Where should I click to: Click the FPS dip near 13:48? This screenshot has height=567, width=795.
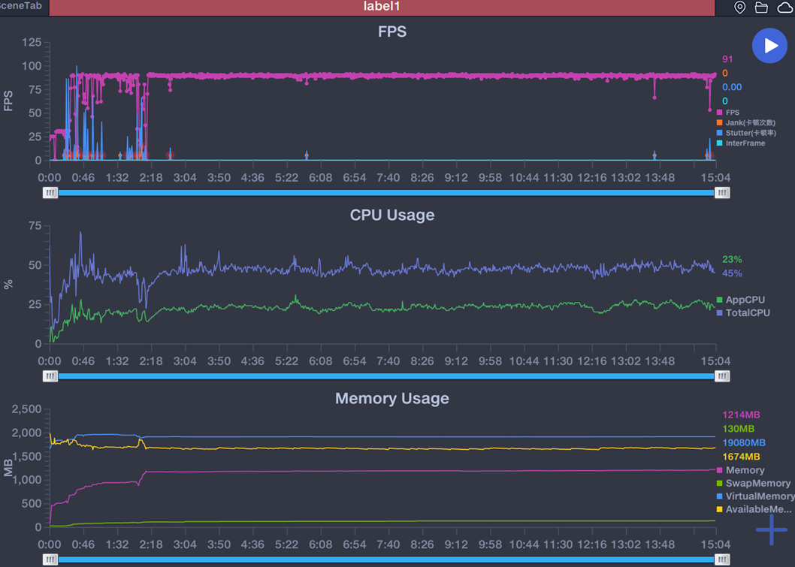(654, 97)
